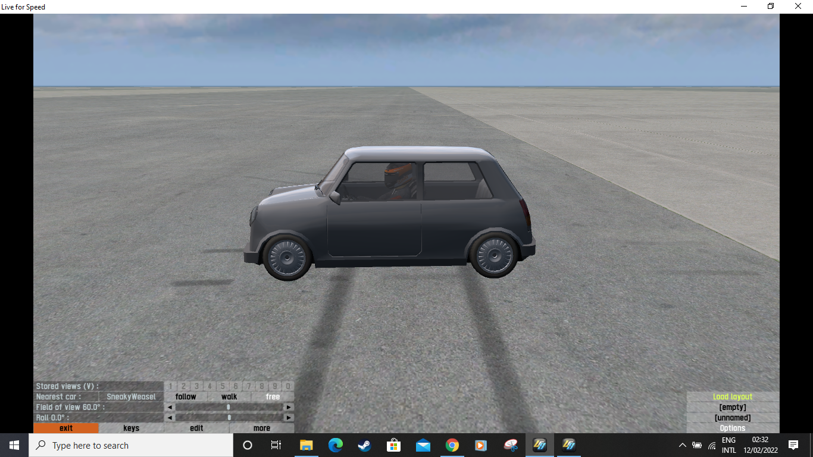Open Steam from the taskbar

click(364, 445)
